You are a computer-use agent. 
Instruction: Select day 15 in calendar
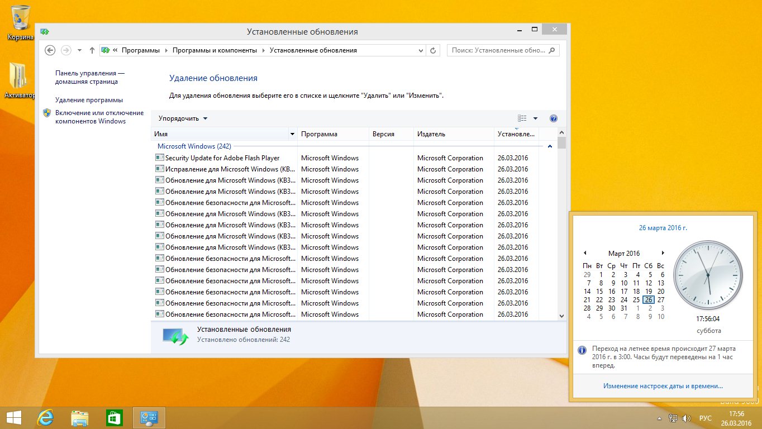coord(599,292)
